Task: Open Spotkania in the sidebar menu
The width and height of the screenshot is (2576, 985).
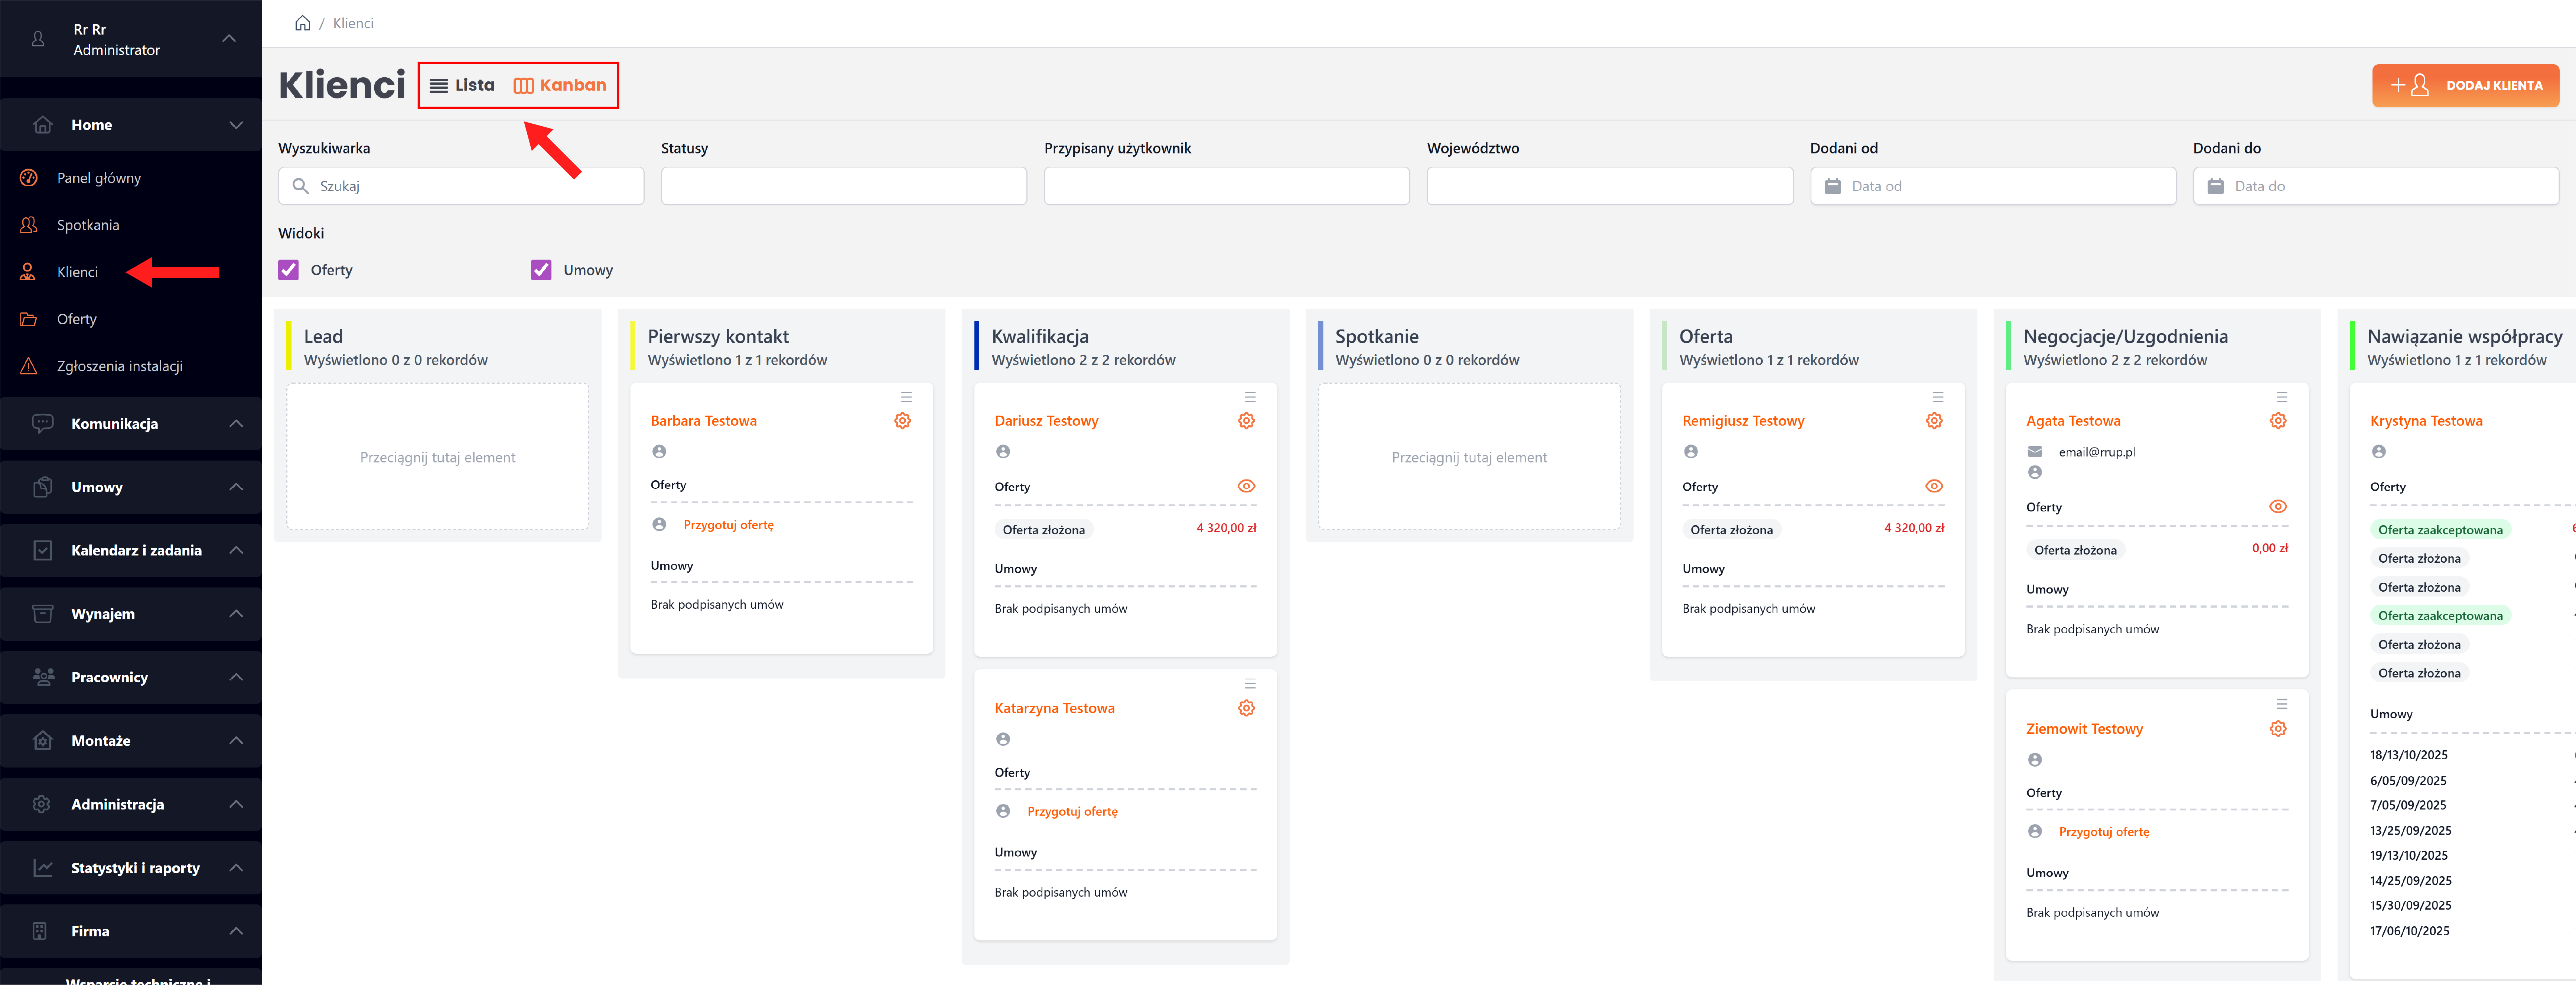Action: tap(88, 225)
